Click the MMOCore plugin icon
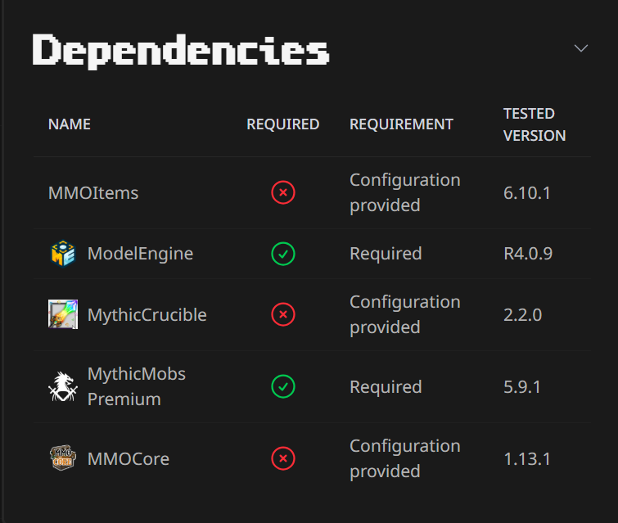The image size is (618, 523). [63, 458]
